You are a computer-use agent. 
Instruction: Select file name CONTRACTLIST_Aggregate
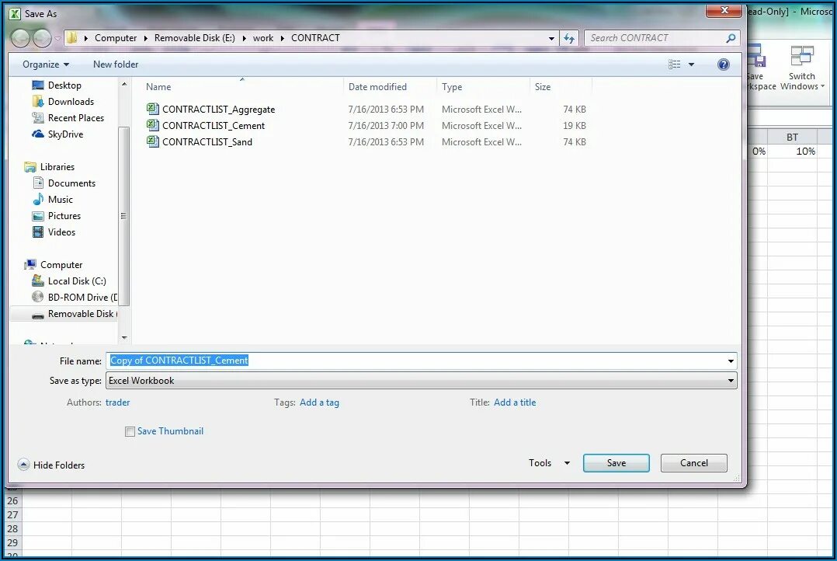pyautogui.click(x=218, y=110)
